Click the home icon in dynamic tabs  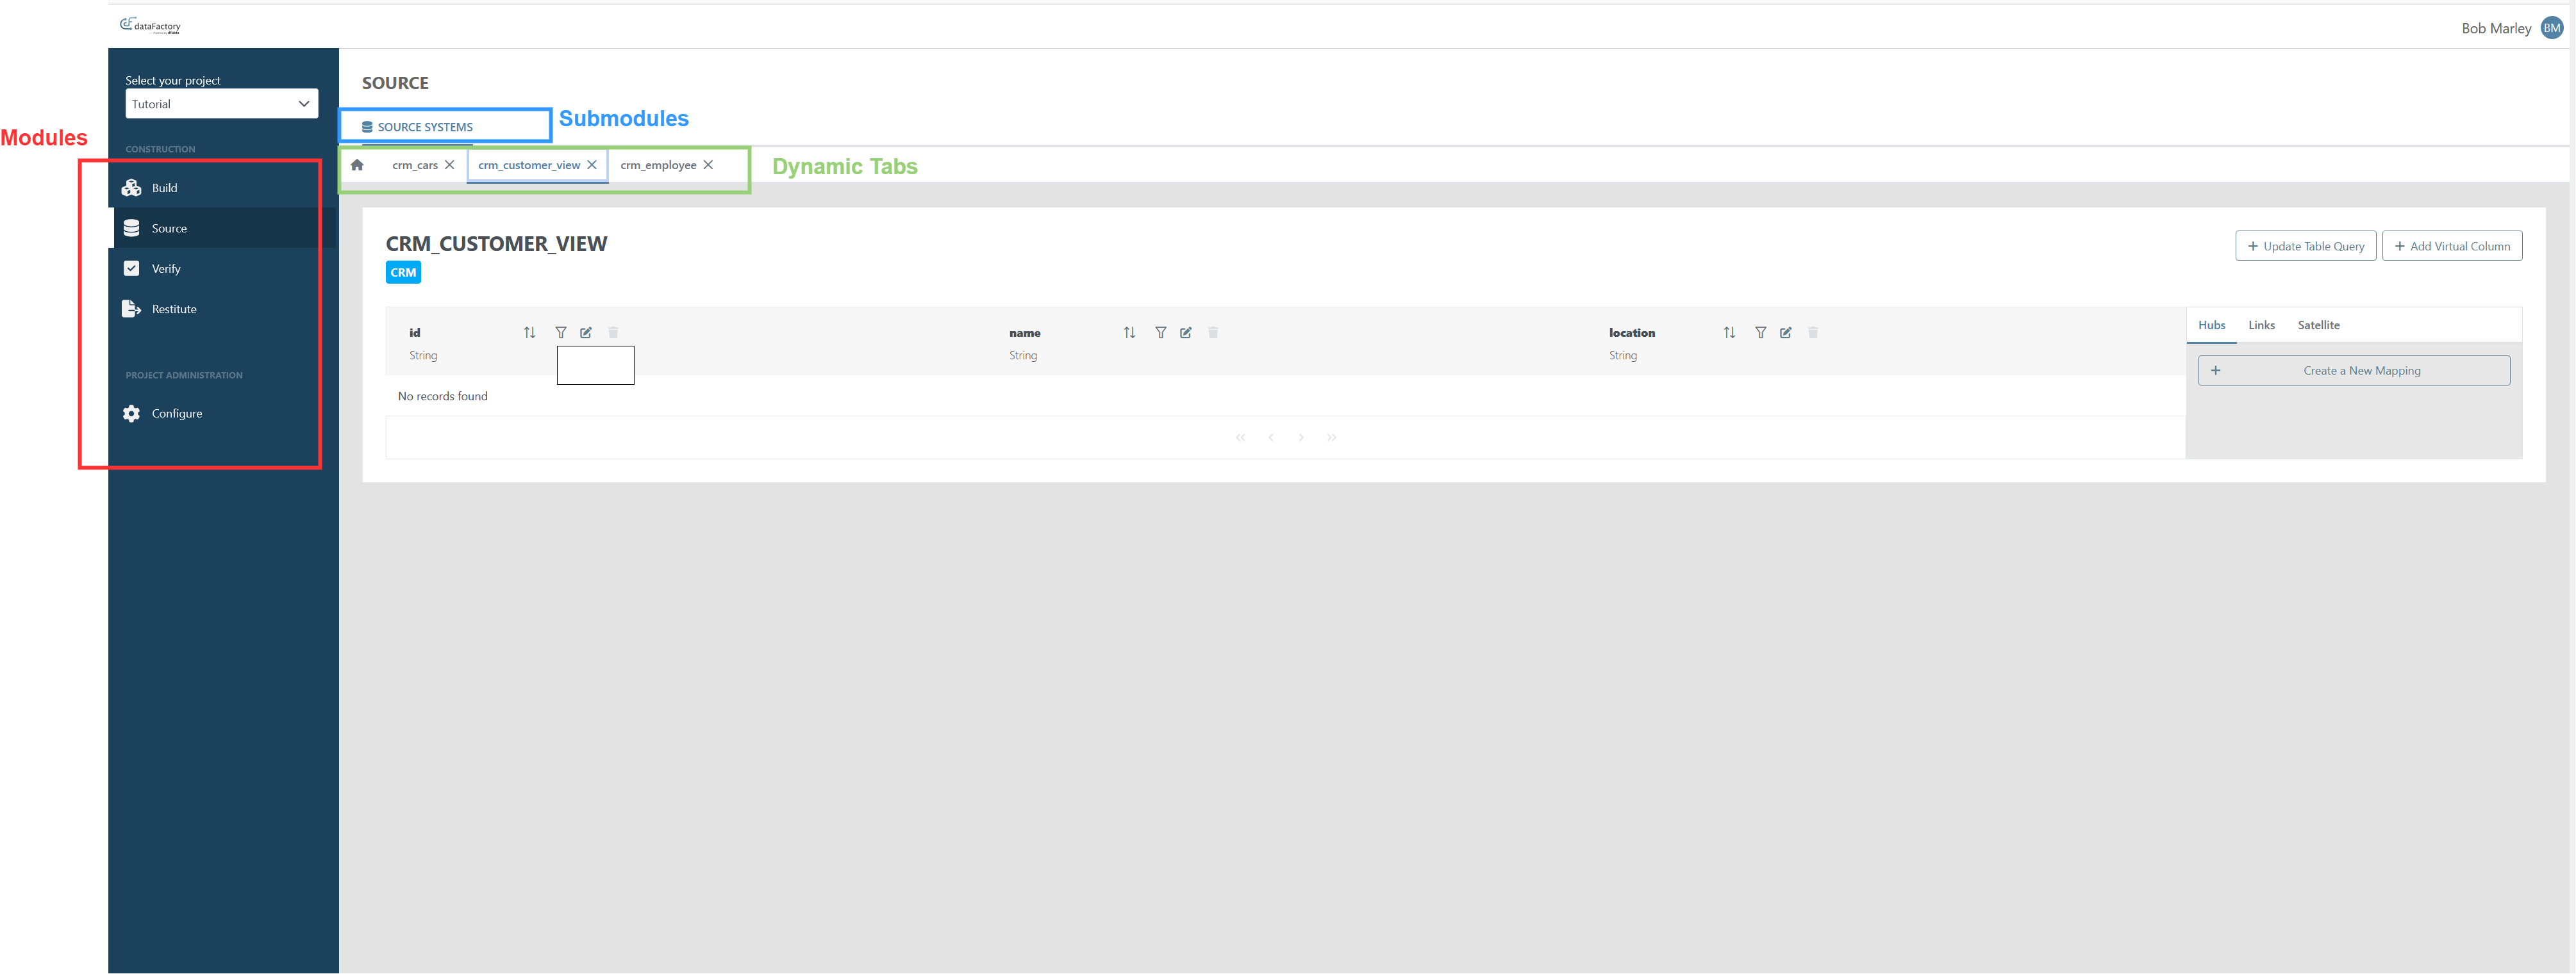pyautogui.click(x=357, y=165)
